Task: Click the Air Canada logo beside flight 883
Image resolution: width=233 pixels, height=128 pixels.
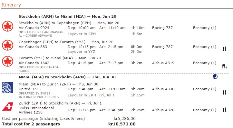Action: point(8,45)
